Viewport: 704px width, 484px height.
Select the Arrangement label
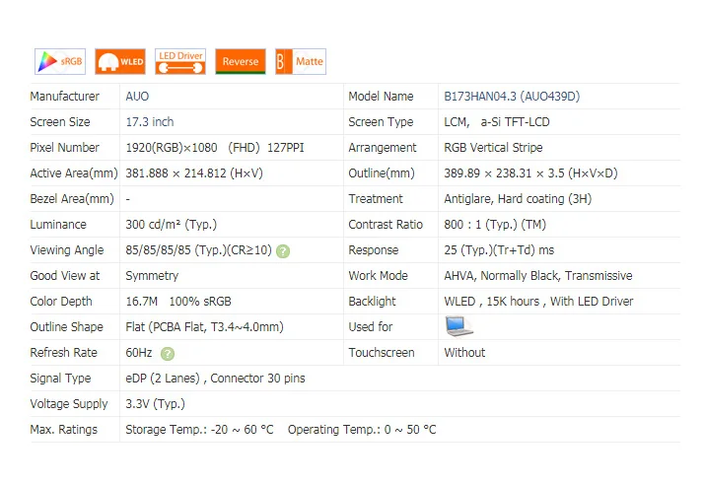tap(383, 148)
